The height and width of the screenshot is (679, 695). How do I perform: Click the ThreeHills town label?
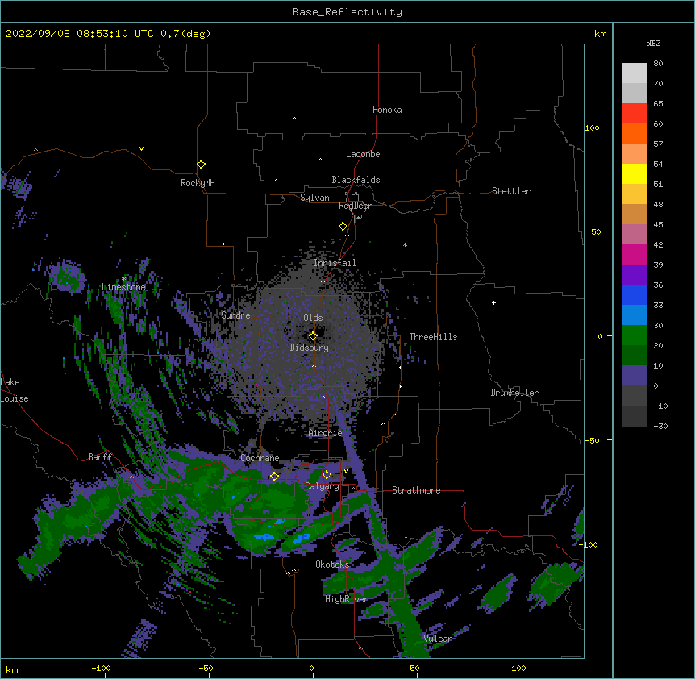433,337
